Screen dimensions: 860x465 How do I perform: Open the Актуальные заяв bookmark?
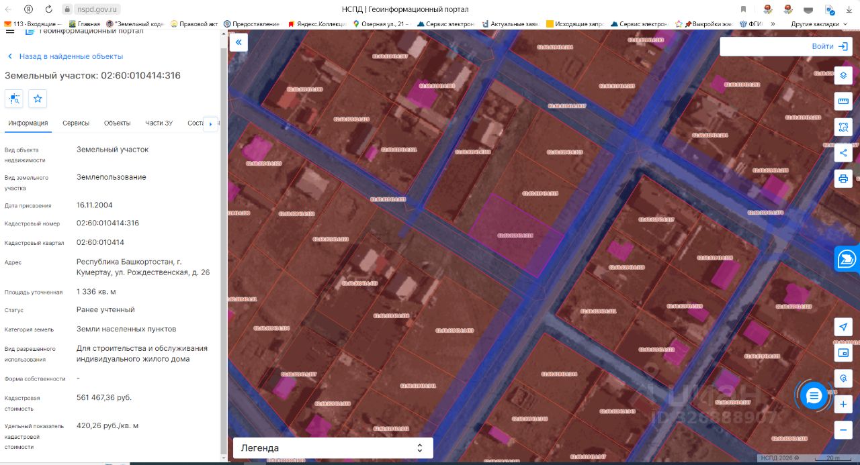tap(509, 24)
